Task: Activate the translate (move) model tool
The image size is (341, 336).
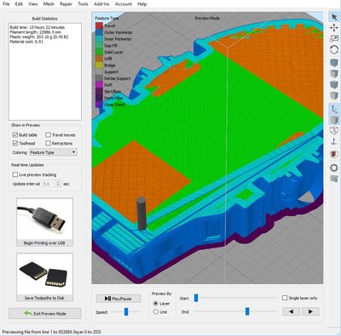Action: (334, 28)
